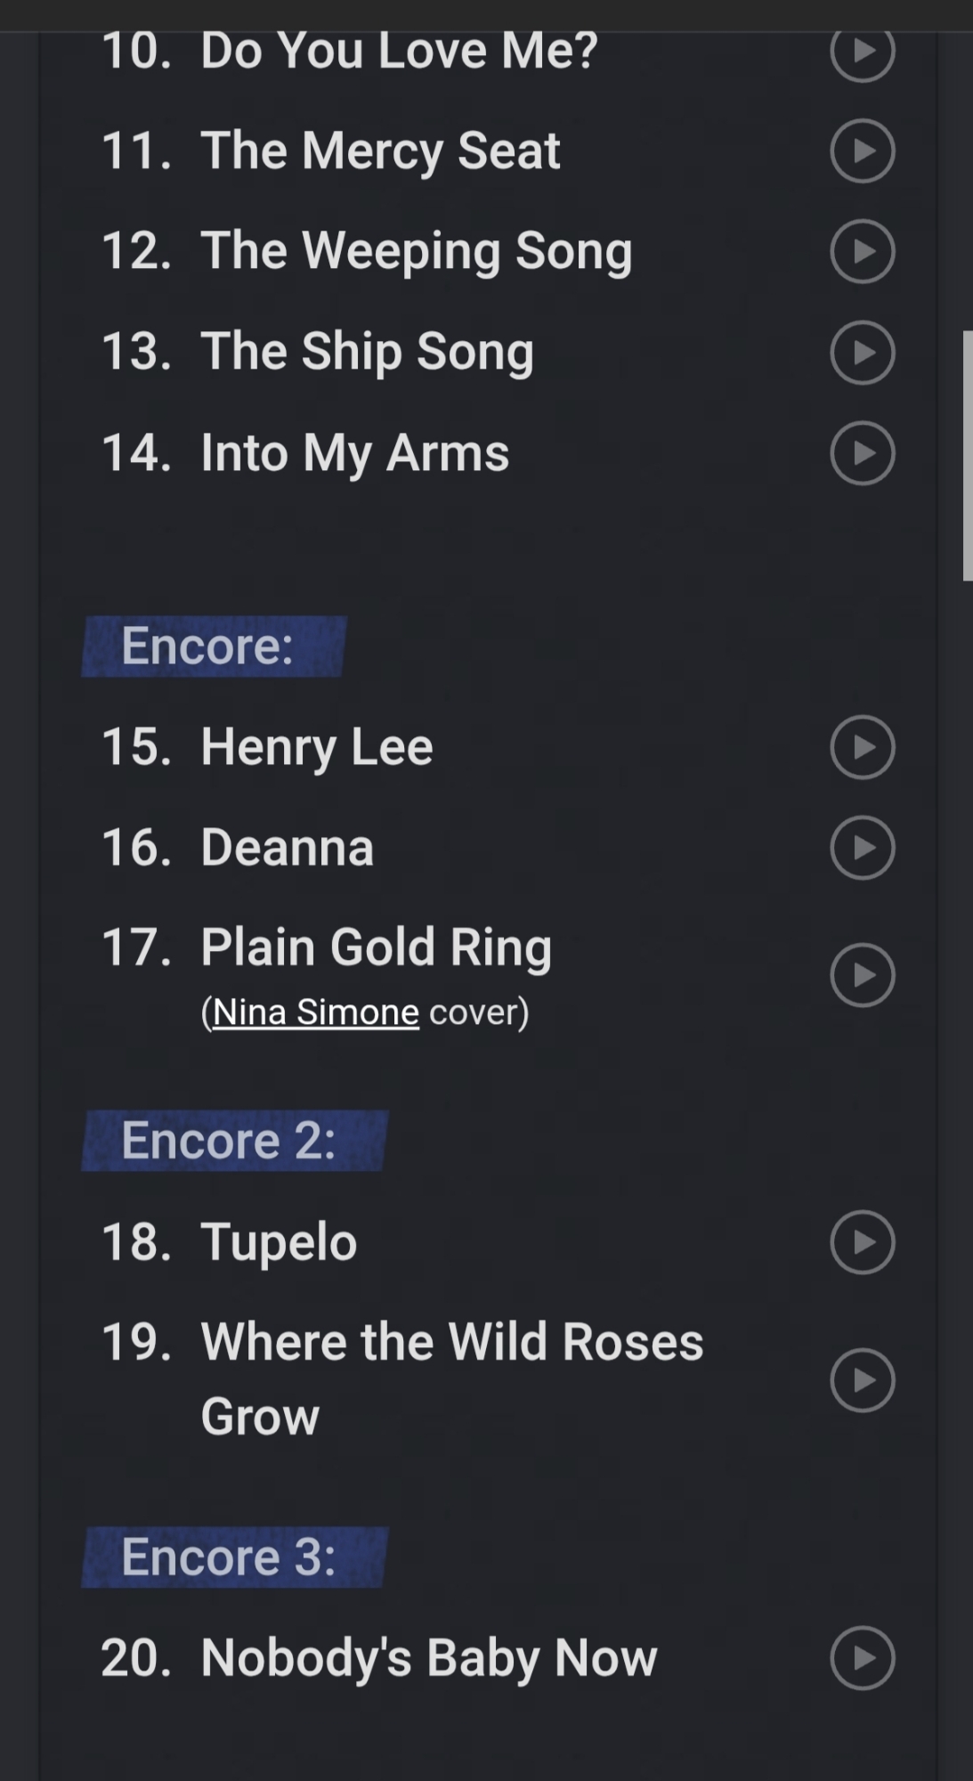
Task: Start playback of The Ship Song
Action: click(x=862, y=352)
